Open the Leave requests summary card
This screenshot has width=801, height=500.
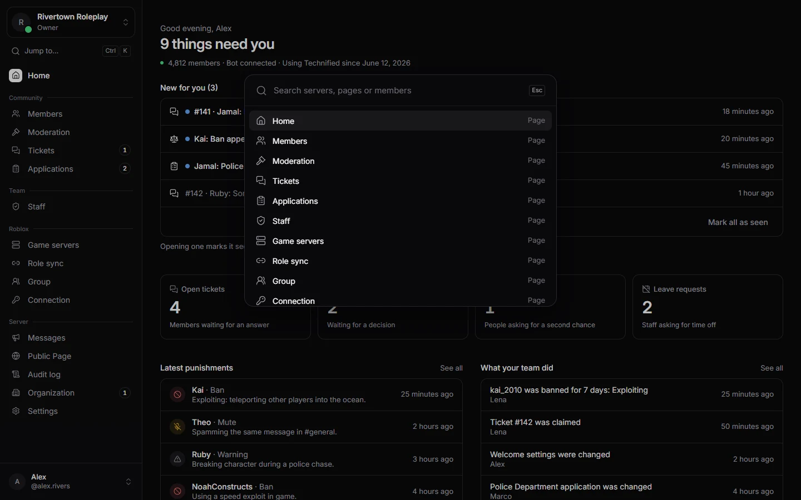(x=708, y=307)
